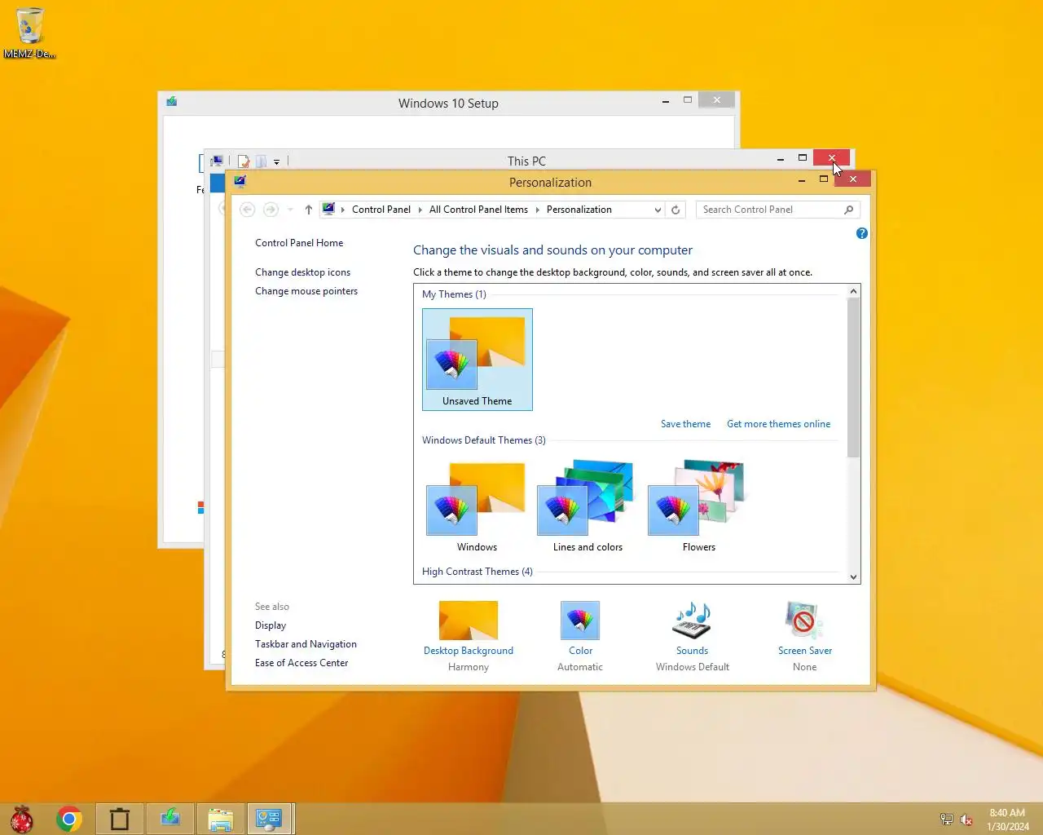Click themes list scroll up arrow
Viewport: 1043px width, 835px height.
[x=853, y=291]
